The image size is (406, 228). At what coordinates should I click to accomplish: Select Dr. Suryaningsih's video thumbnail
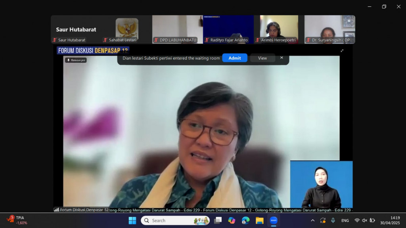tap(329, 29)
